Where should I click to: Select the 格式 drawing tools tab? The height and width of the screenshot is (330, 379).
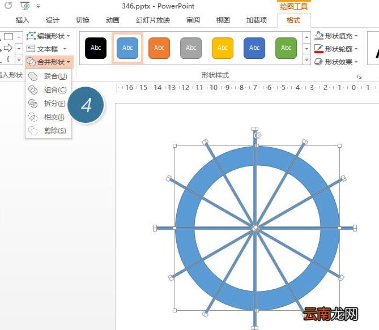[293, 20]
